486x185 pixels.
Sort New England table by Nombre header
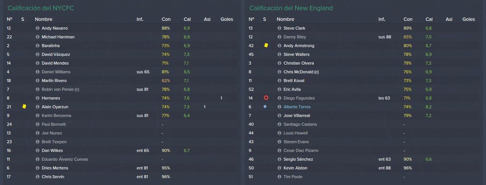pos(285,19)
